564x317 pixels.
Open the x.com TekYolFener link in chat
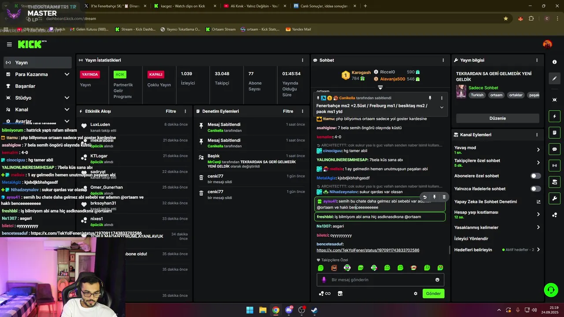(x=368, y=250)
